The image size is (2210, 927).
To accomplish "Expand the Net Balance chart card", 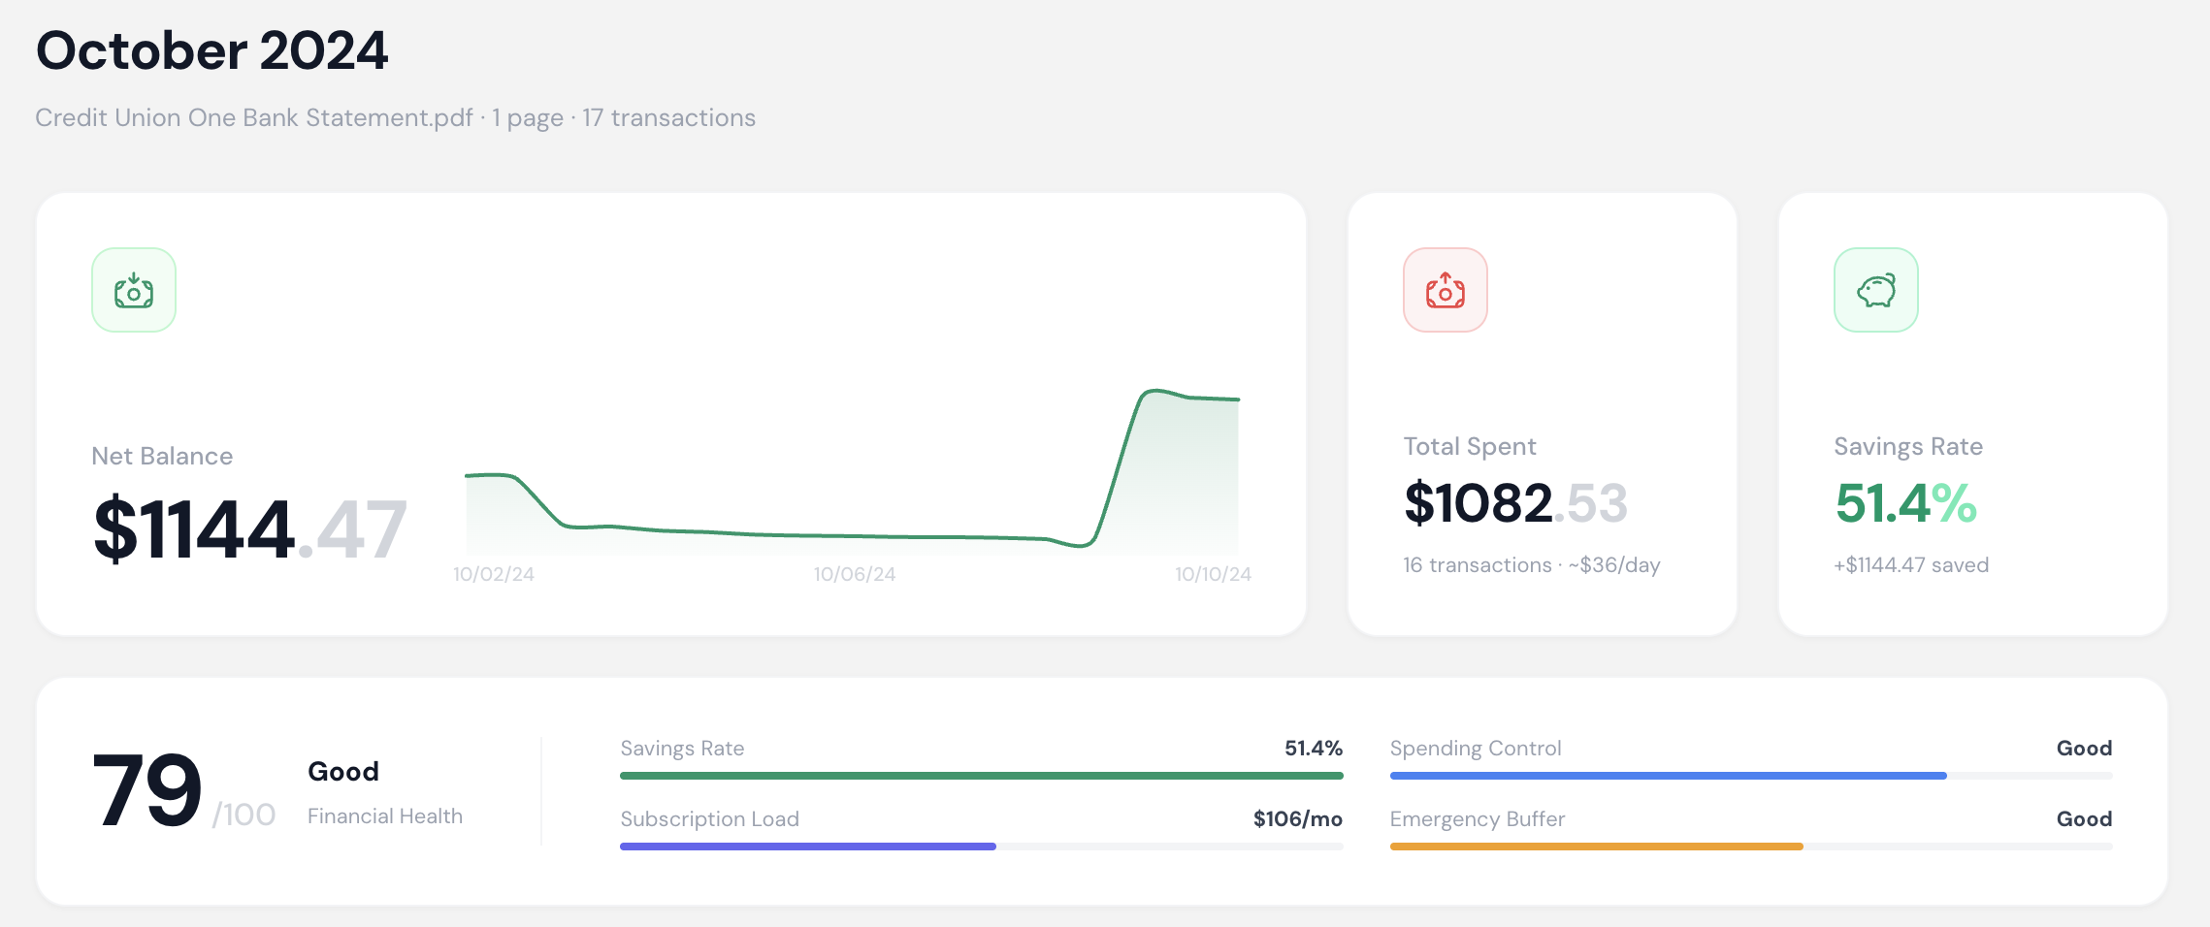I will coord(672,409).
